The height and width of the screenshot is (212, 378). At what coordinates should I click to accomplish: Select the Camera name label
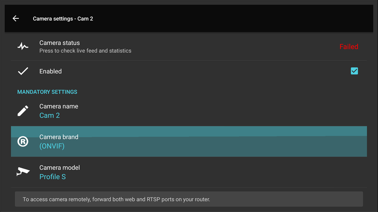[x=59, y=106]
